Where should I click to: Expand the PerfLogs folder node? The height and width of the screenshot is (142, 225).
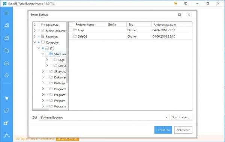[43, 83]
